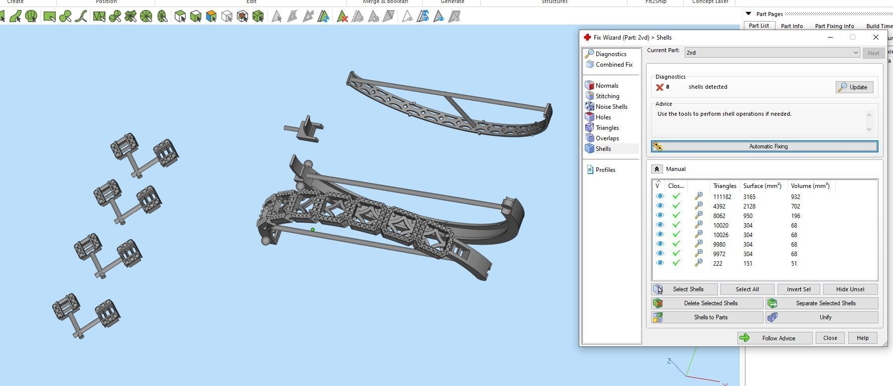The width and height of the screenshot is (893, 386).
Task: Click Invert Sel button
Action: point(799,289)
